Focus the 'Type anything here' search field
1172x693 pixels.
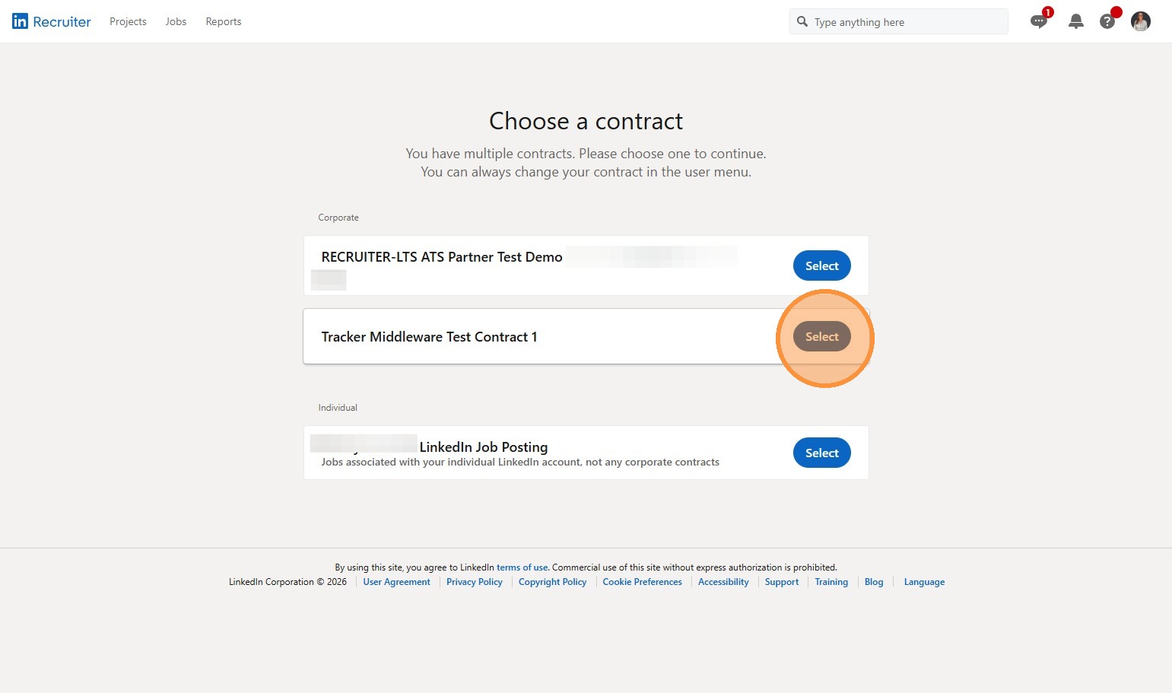[x=905, y=22]
